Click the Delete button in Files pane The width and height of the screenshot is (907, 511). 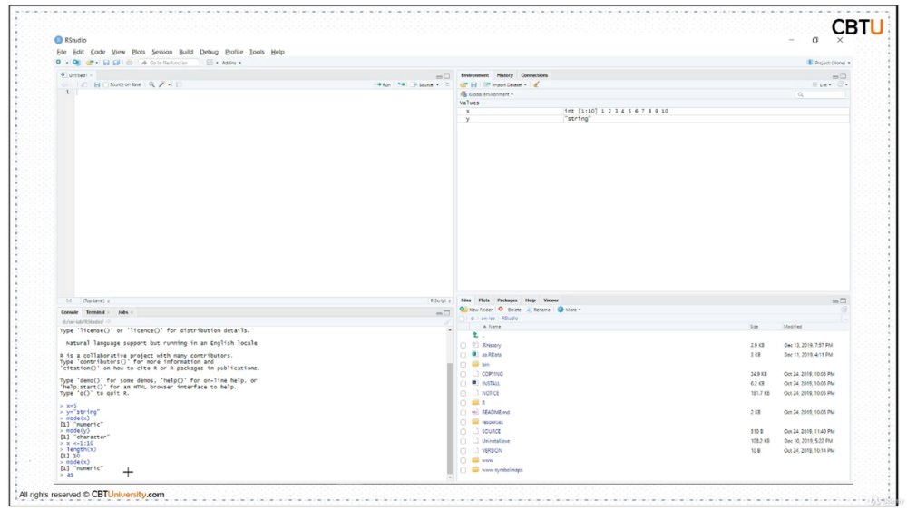[510, 310]
